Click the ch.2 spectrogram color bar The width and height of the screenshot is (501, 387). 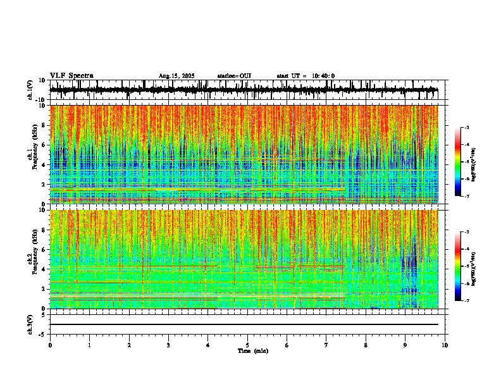coord(457,266)
